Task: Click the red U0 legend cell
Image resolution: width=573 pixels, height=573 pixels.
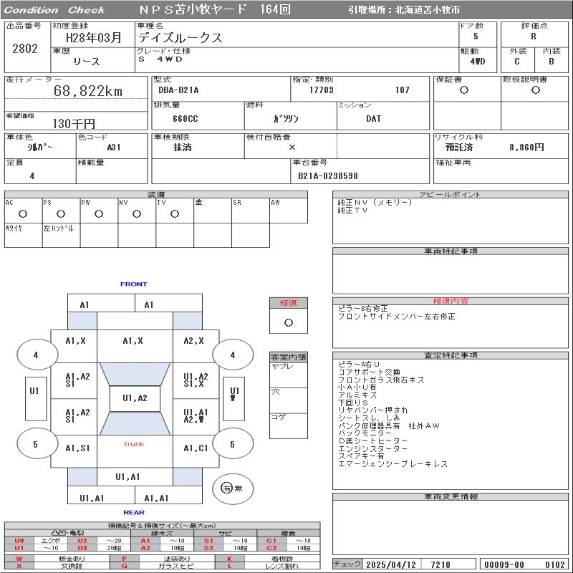Action: pos(19,541)
